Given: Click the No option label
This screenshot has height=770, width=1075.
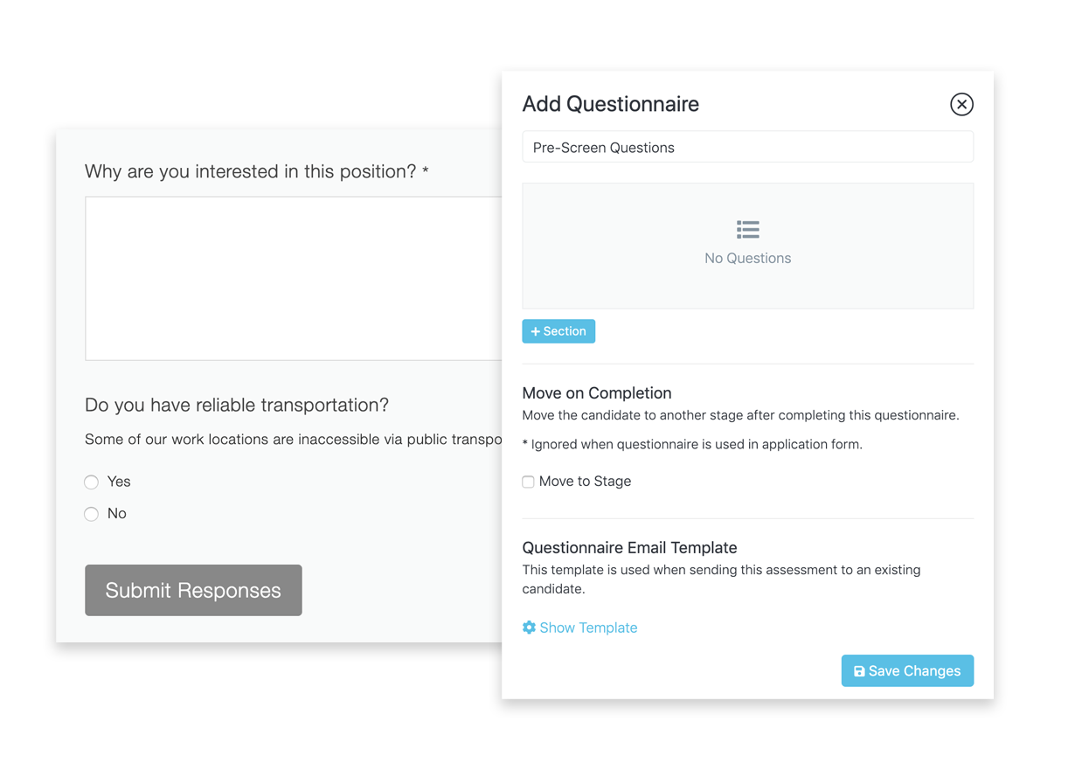Looking at the screenshot, I should click(x=117, y=514).
